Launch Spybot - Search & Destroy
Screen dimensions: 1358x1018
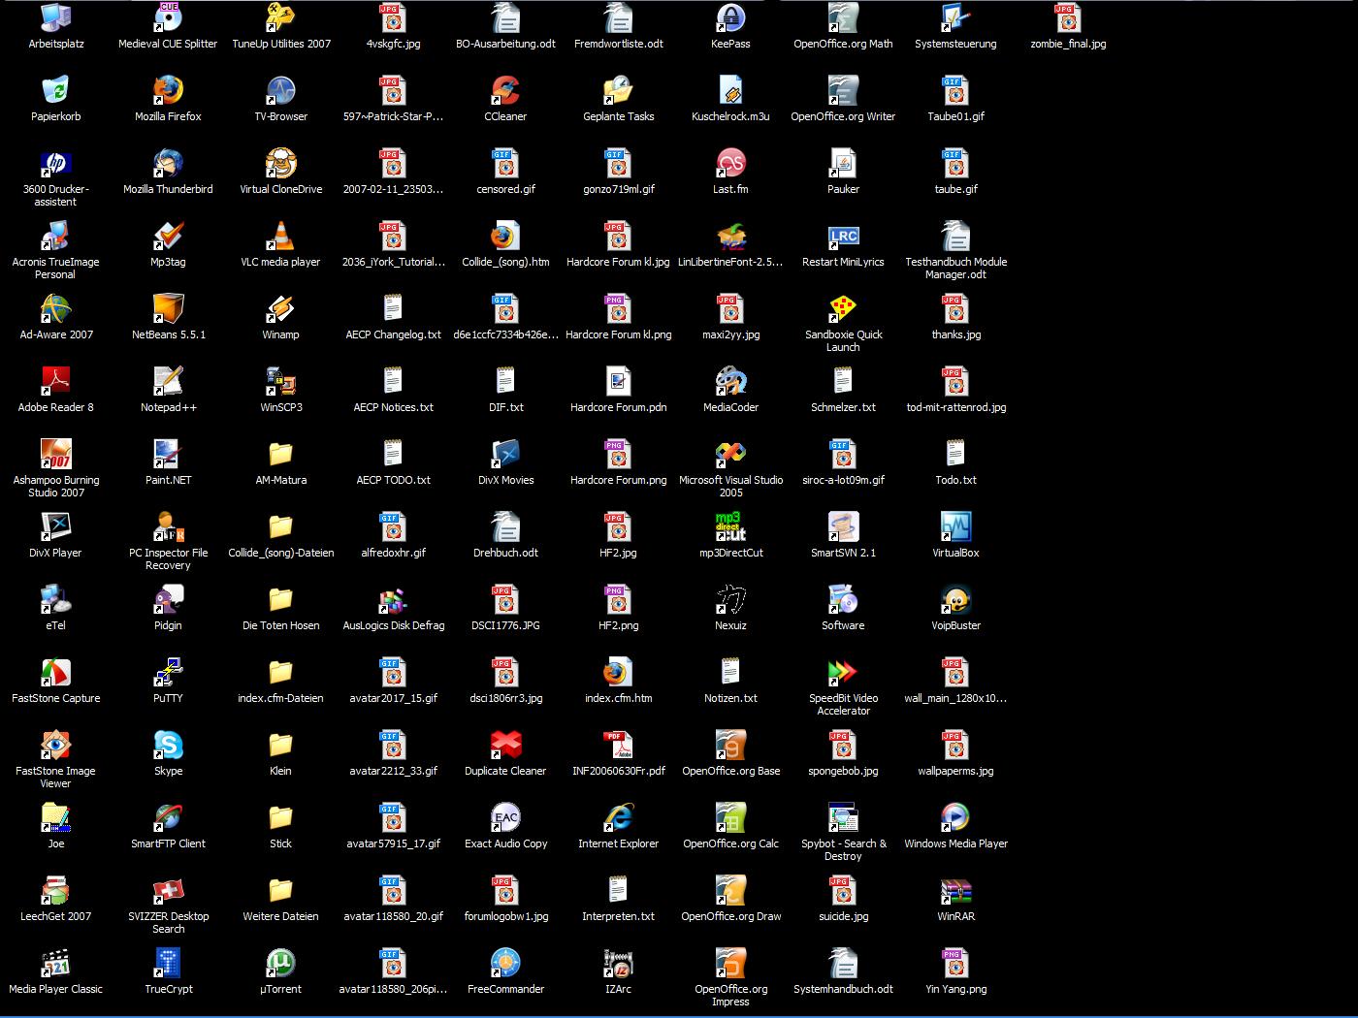click(844, 817)
